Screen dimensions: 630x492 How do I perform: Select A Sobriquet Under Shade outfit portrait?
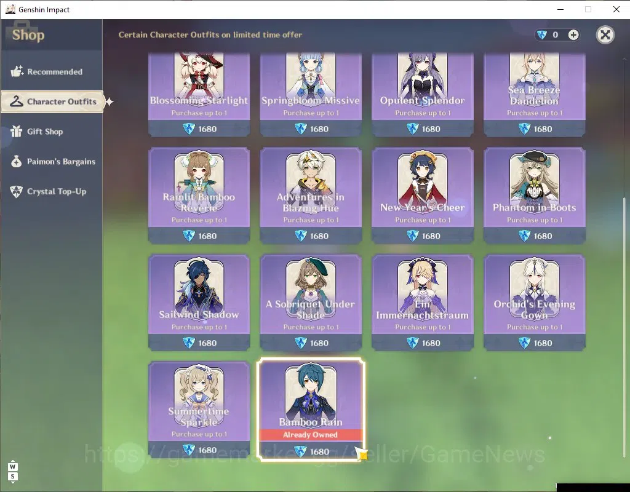point(311,289)
